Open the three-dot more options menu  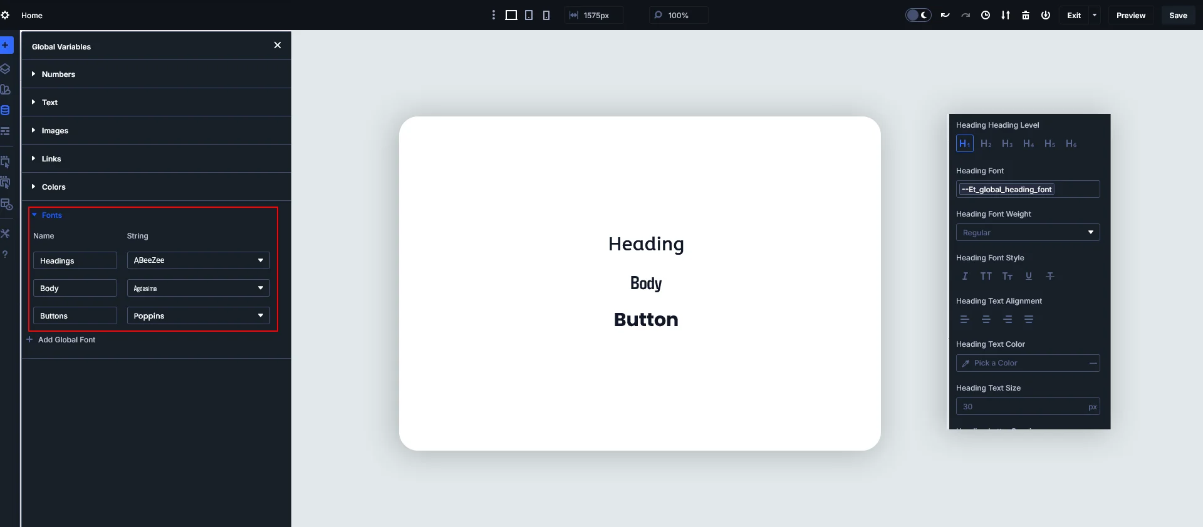coord(494,15)
